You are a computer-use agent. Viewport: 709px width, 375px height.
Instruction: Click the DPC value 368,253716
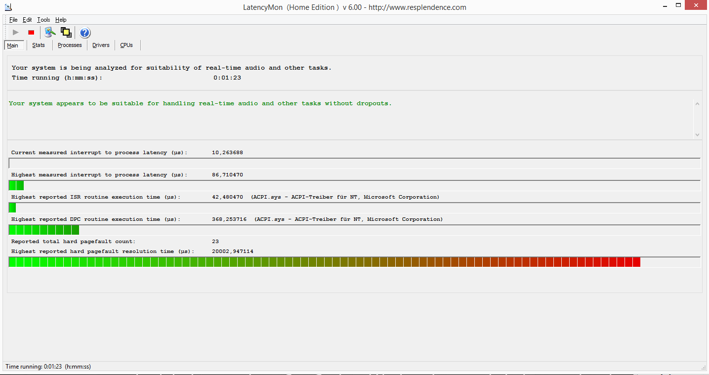tap(229, 219)
